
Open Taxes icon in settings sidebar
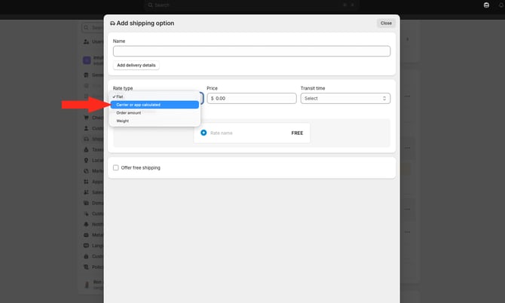point(86,149)
